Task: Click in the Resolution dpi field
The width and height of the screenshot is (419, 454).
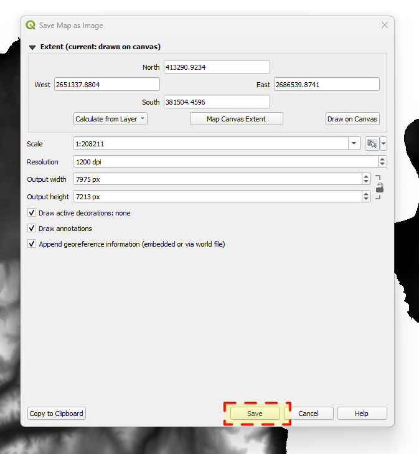Action: click(225, 161)
